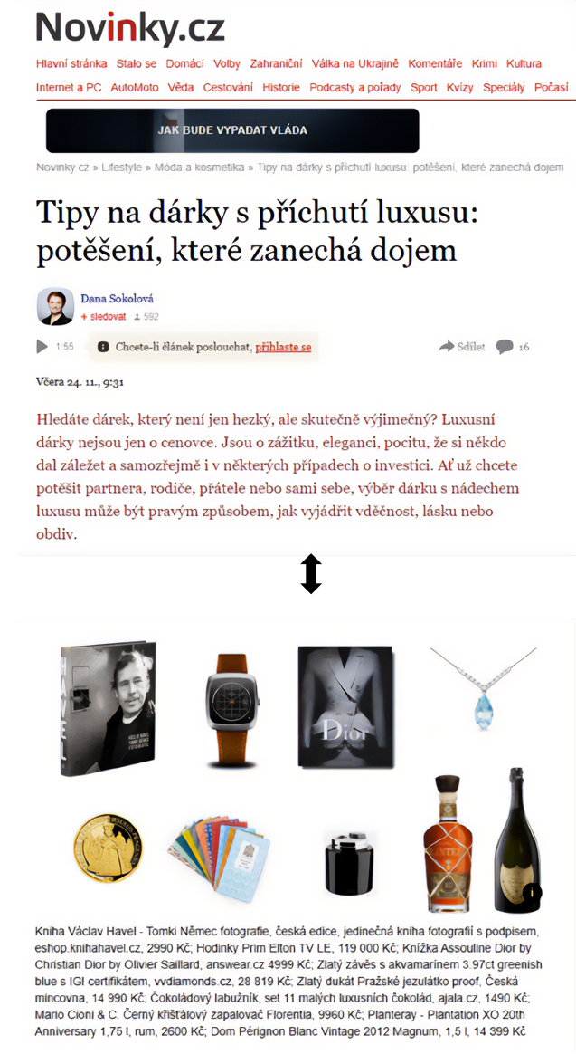
Task: Click the Sdílet share arrow icon
Action: click(446, 347)
